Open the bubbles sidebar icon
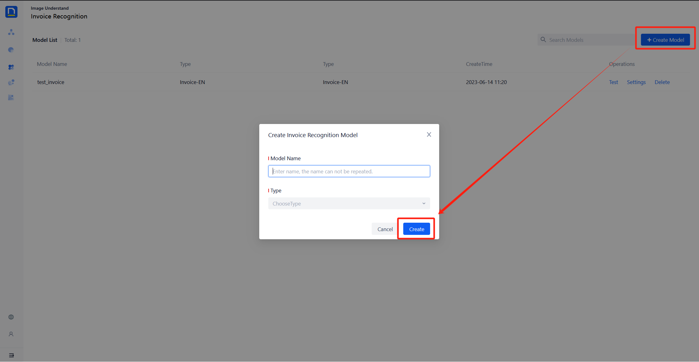 coord(11,82)
